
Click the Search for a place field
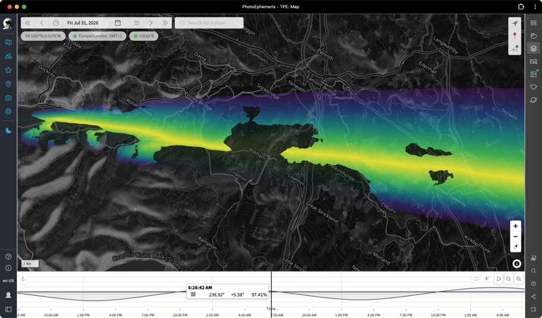point(209,23)
